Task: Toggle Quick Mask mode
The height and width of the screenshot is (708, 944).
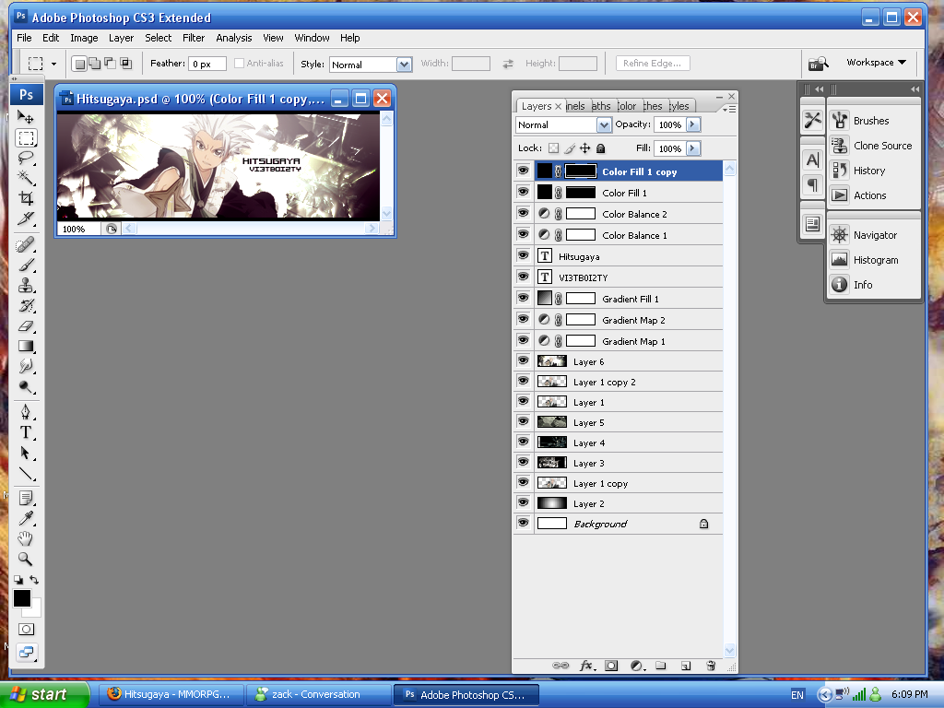Action: coord(26,630)
